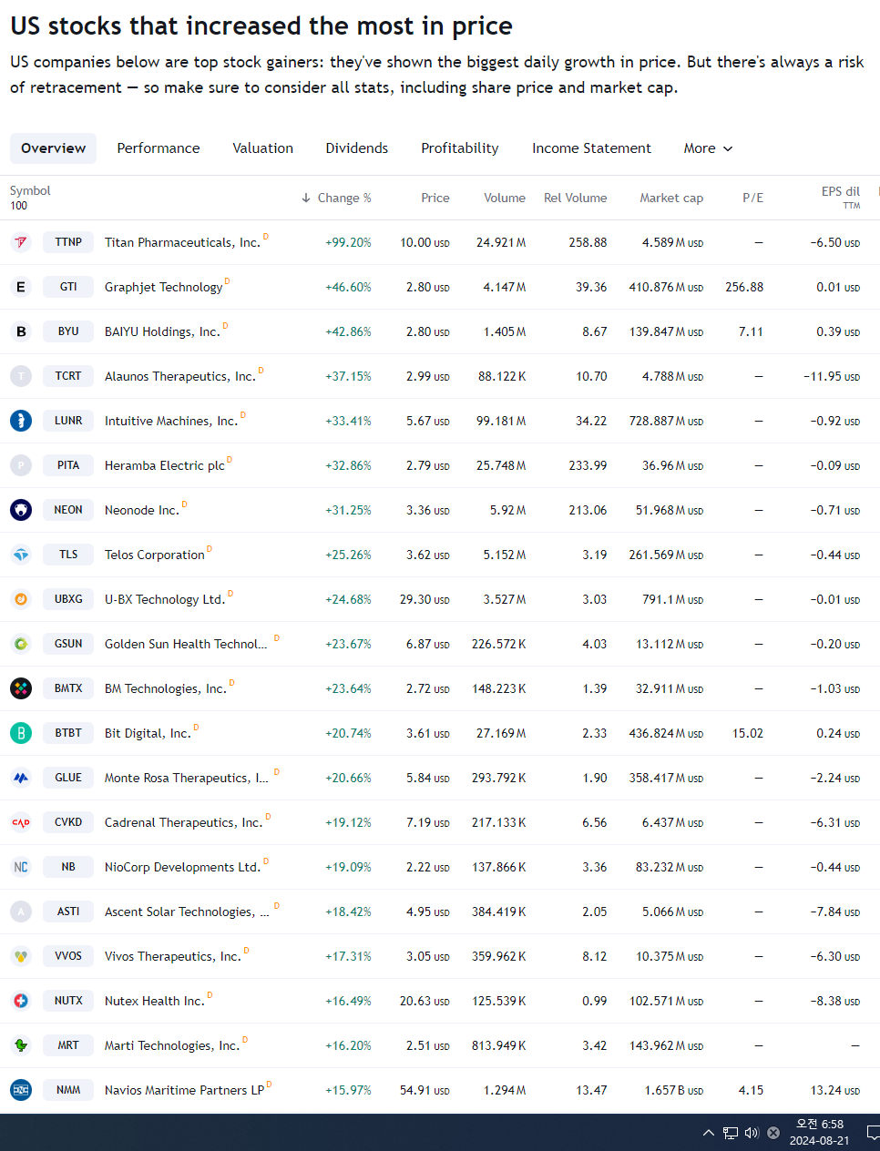The image size is (880, 1151).
Task: Click the volume speaker icon in taskbar
Action: (752, 1133)
